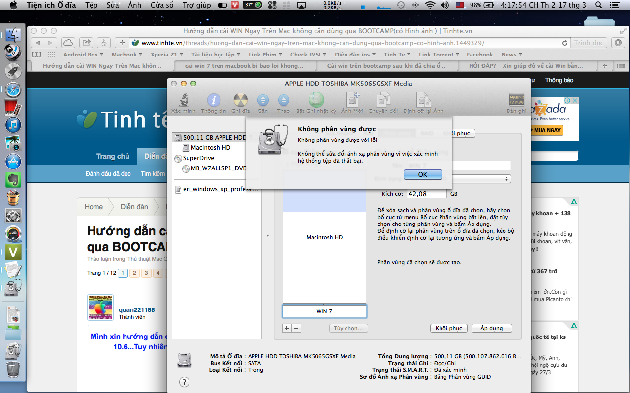Open the Ảnh menu
Image resolution: width=630 pixels, height=393 pixels.
point(135,5)
